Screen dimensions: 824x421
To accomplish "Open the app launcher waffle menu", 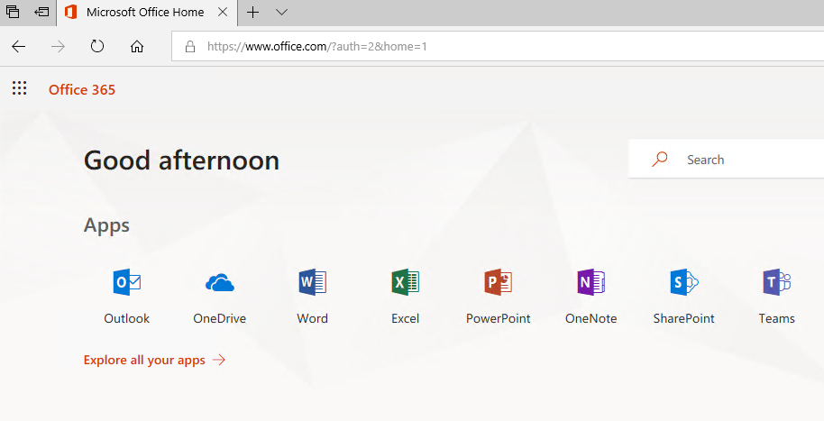I will (x=19, y=88).
